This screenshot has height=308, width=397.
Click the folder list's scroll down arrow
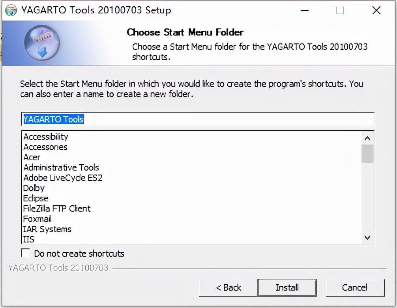click(367, 237)
